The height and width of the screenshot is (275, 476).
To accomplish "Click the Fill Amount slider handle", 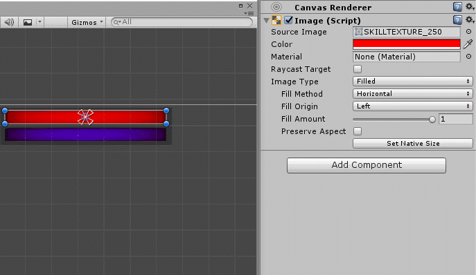I will click(x=432, y=120).
